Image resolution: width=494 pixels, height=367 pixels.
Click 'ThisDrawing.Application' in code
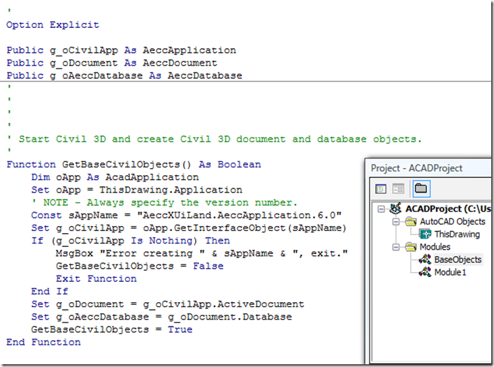(170, 190)
